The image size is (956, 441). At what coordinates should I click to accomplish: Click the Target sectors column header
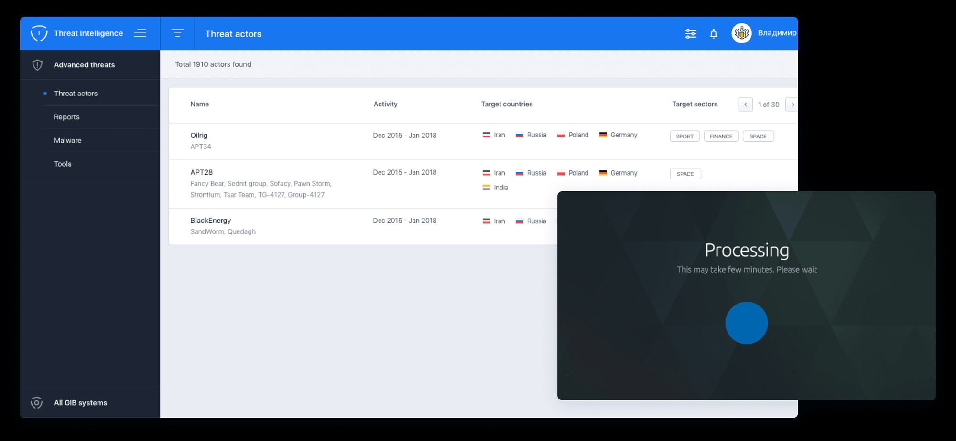tap(695, 104)
